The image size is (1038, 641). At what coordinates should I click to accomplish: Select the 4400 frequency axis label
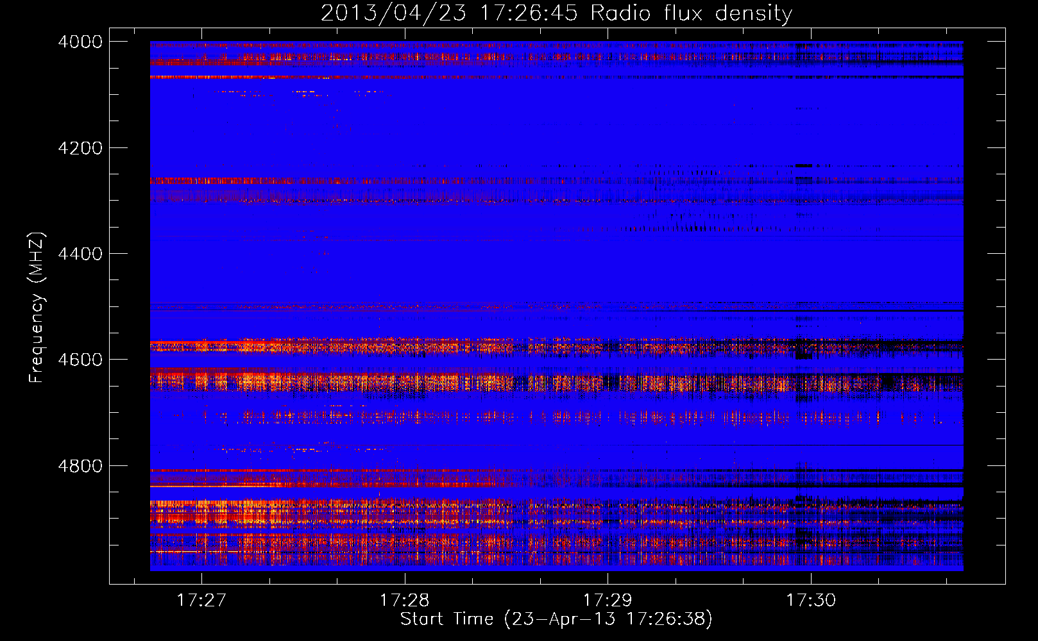(80, 254)
